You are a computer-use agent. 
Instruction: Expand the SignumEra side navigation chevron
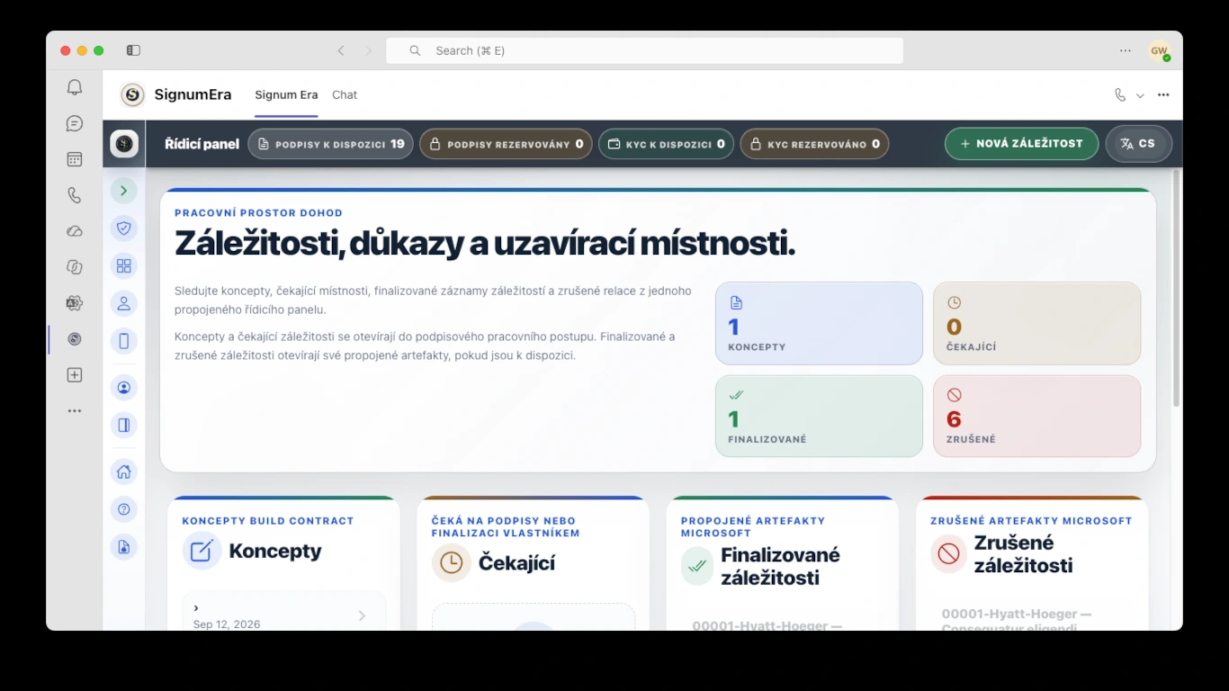point(124,191)
